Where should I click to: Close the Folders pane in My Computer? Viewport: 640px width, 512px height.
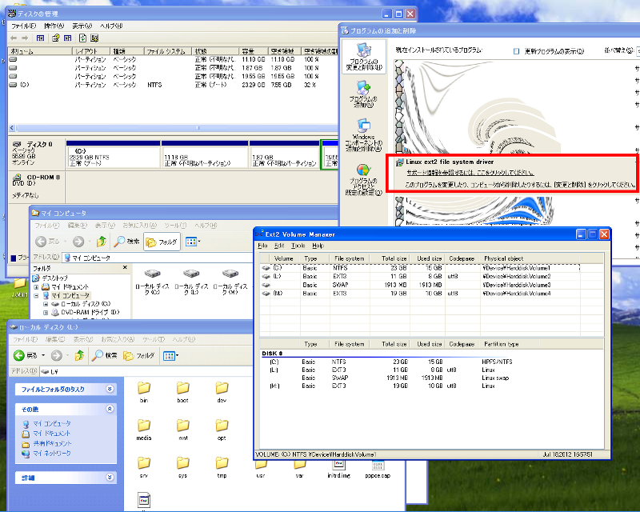125,267
